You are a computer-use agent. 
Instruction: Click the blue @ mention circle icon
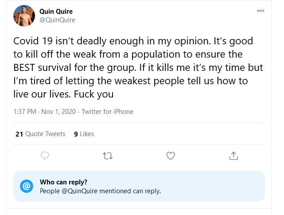tap(27, 186)
